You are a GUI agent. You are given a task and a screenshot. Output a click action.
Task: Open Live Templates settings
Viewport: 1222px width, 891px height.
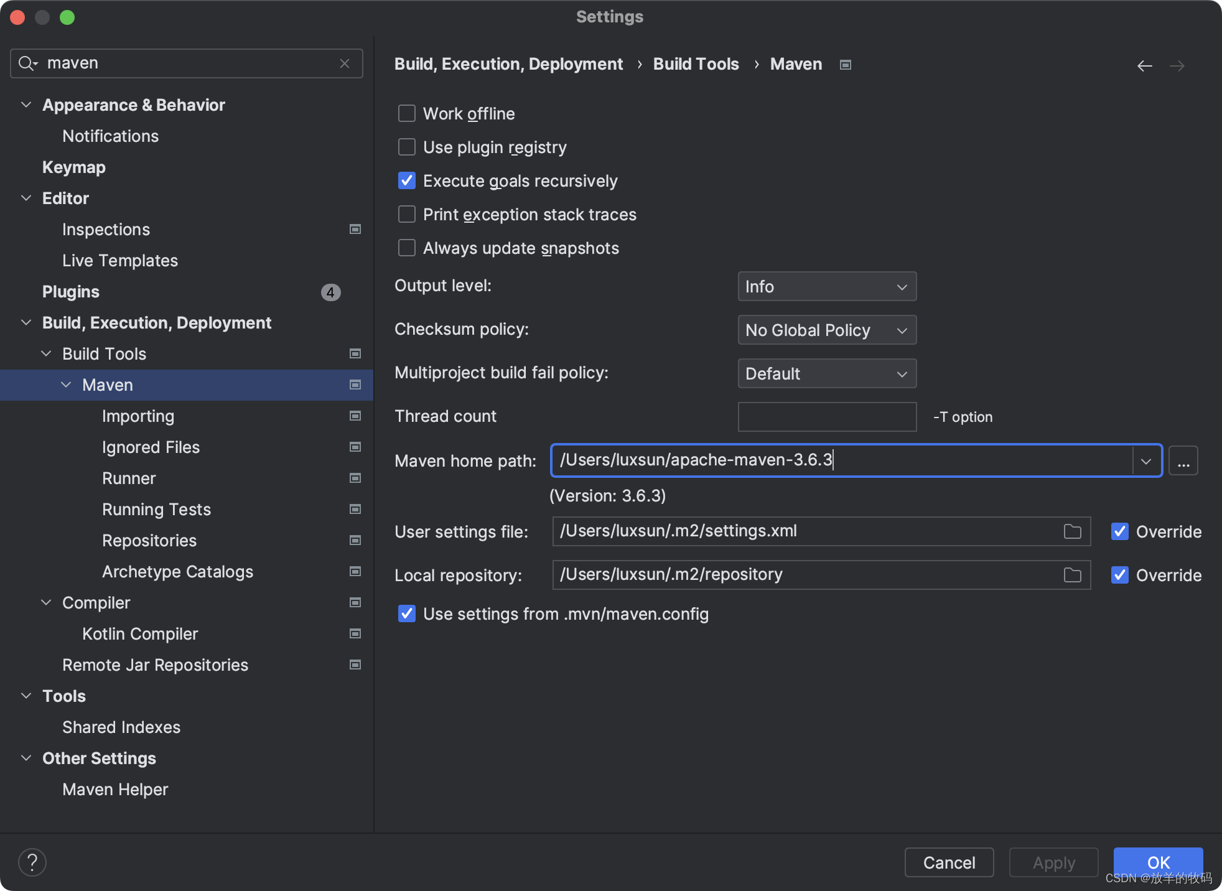point(120,261)
